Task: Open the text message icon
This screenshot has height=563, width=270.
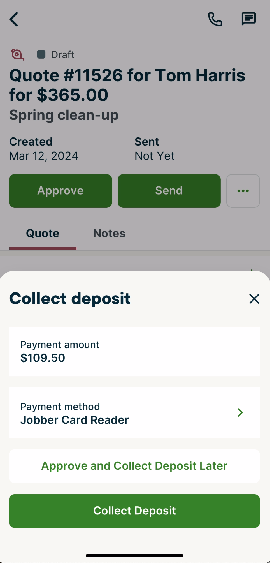Action: tap(248, 19)
